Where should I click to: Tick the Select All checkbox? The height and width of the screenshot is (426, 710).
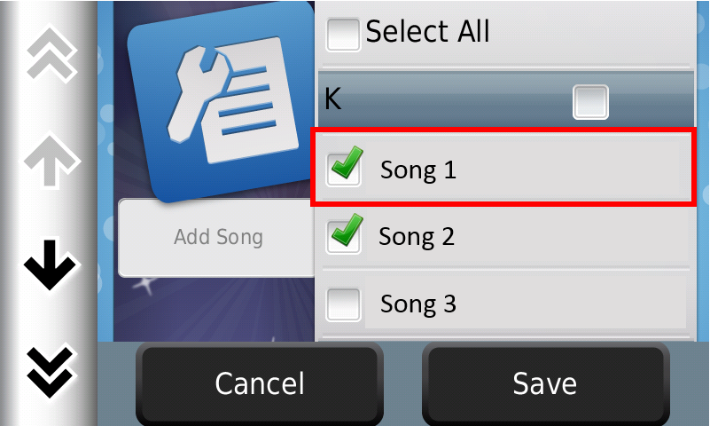pyautogui.click(x=343, y=35)
